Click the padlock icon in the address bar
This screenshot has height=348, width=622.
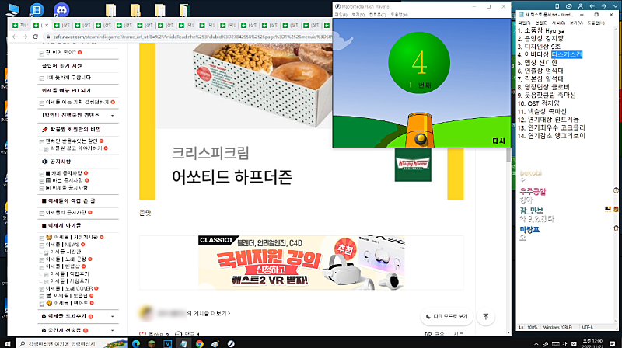(x=48, y=37)
